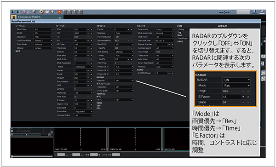Click the VENC section header
The height and width of the screenshot is (167, 276).
pyautogui.click(x=99, y=103)
